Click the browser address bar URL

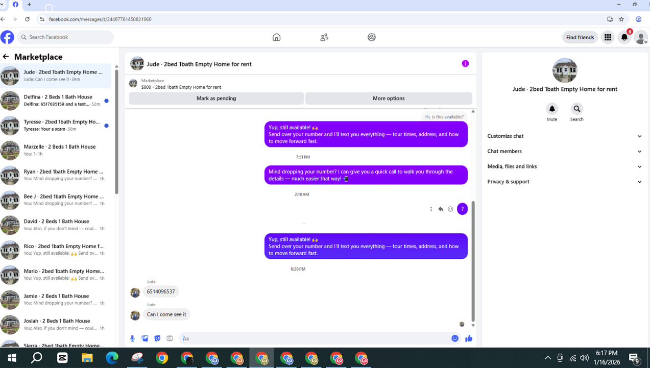point(100,19)
